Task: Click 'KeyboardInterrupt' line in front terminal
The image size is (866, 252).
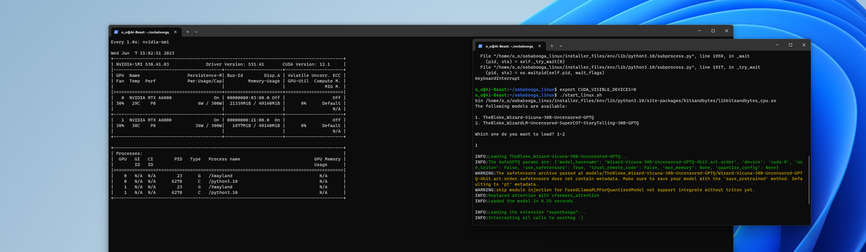Action: tap(497, 78)
